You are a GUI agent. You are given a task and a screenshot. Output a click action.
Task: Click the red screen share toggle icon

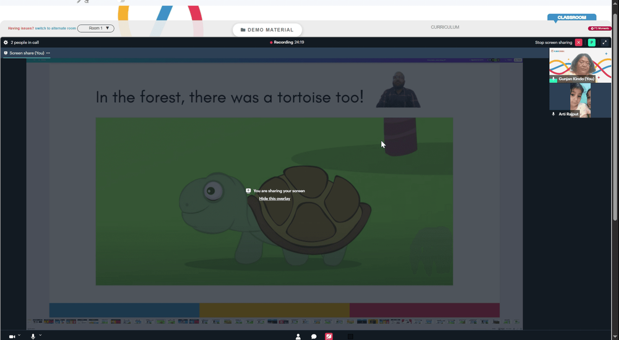(x=329, y=336)
